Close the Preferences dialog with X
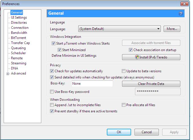 pos(185,4)
